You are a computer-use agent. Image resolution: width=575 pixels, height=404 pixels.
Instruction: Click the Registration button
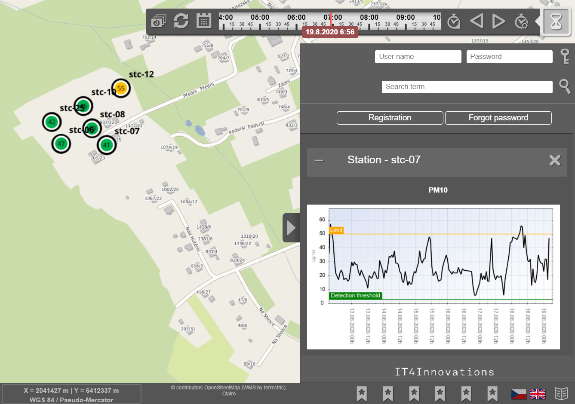coord(390,118)
